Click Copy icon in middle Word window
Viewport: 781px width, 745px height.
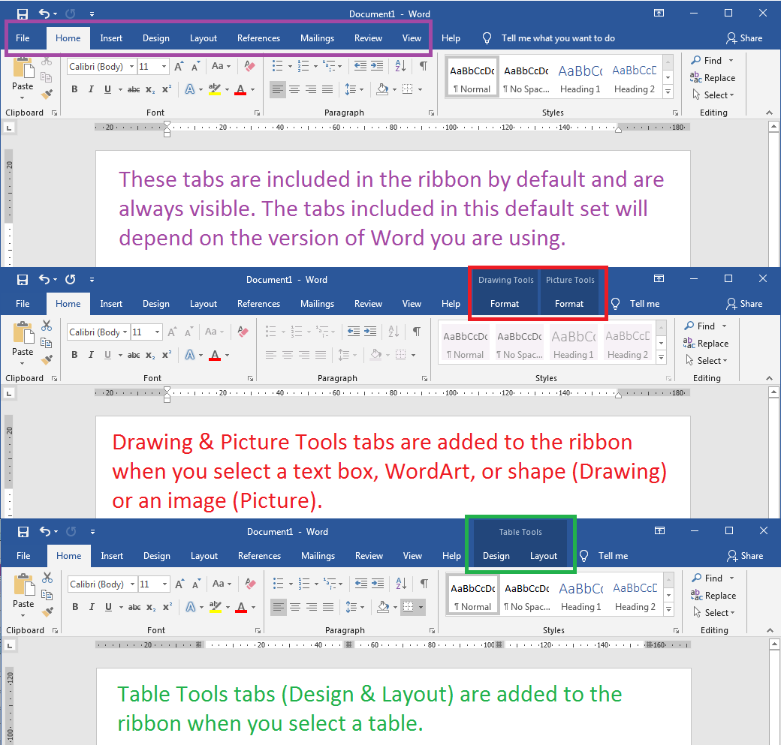tap(47, 343)
